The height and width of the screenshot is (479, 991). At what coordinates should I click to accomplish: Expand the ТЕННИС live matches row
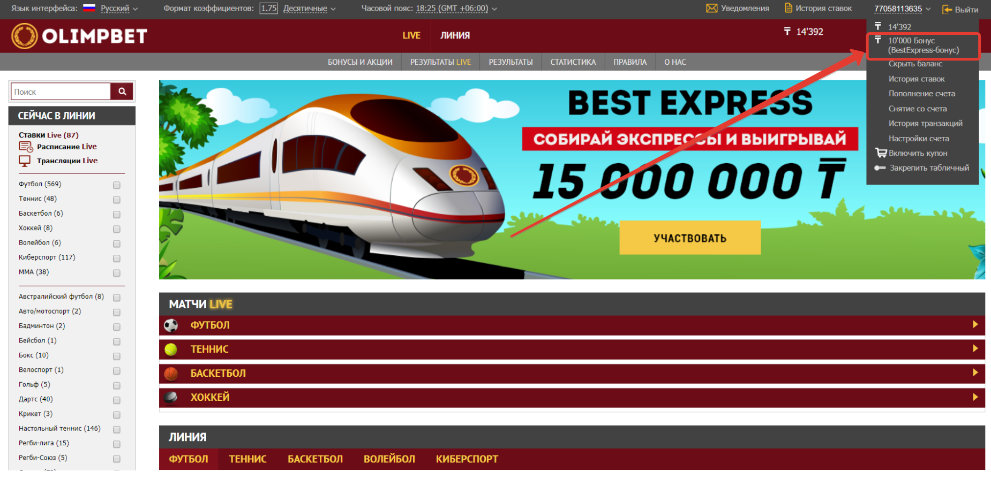pyautogui.click(x=572, y=349)
